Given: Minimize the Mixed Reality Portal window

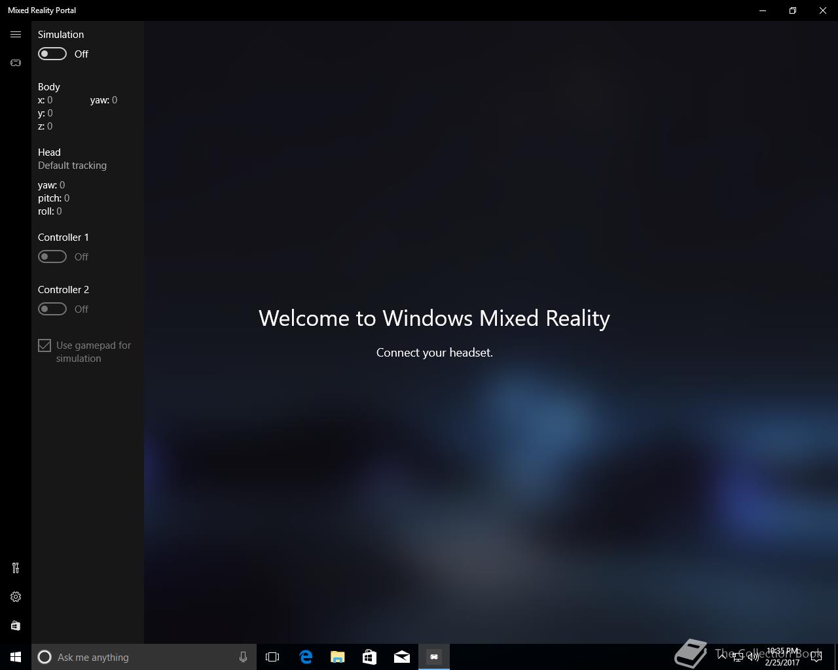Looking at the screenshot, I should (763, 10).
